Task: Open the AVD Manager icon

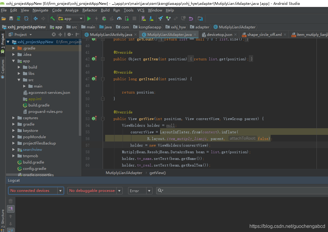Action: [x=143, y=19]
